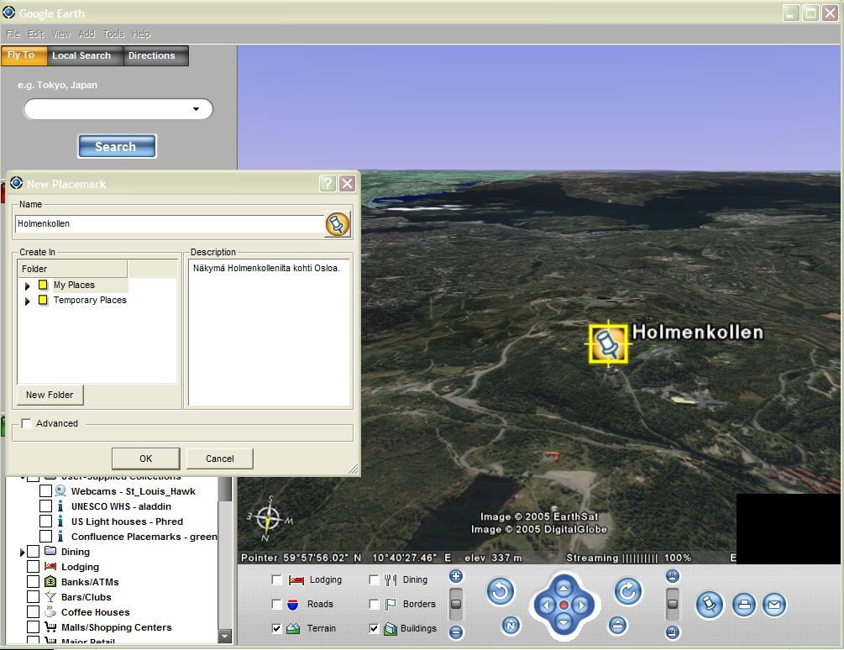This screenshot has width=844, height=650.
Task: Click the zoom out minus button
Action: 456,632
